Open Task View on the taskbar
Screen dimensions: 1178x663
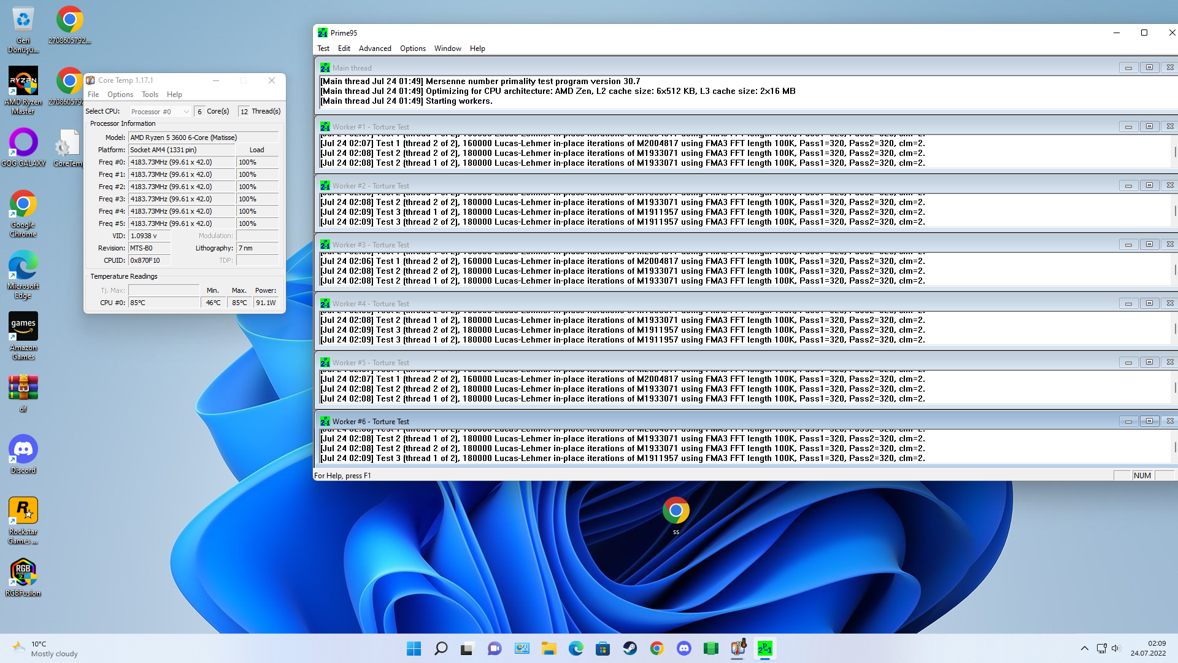coord(468,648)
